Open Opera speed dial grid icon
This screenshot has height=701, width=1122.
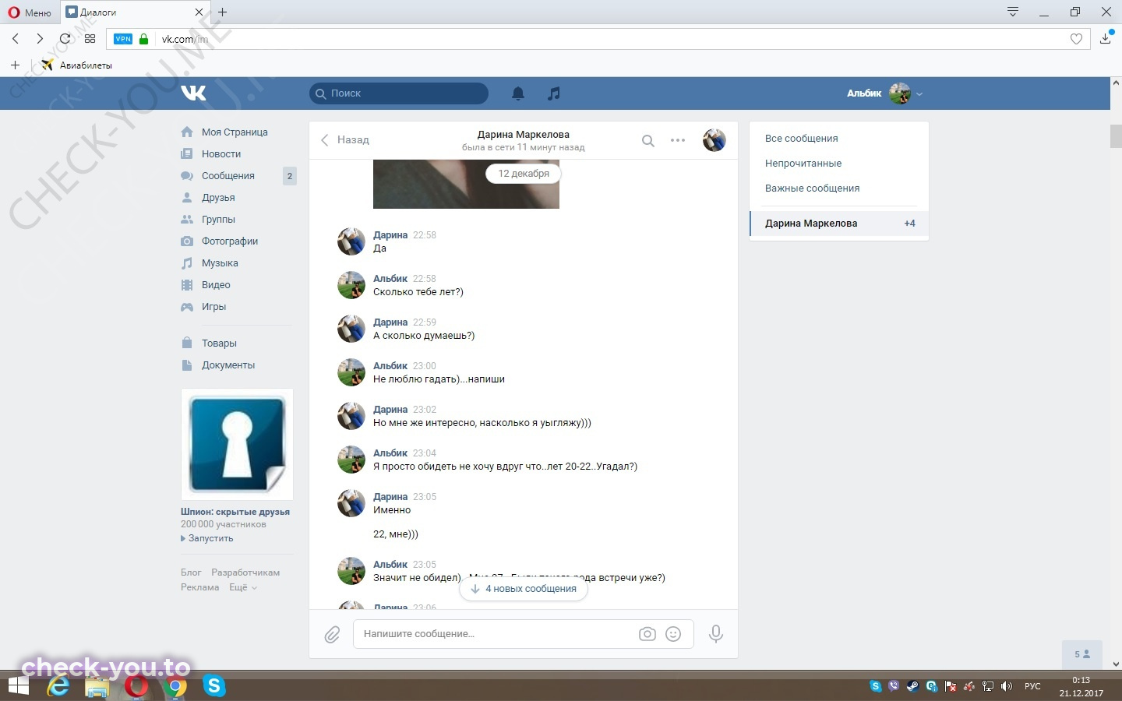[90, 38]
